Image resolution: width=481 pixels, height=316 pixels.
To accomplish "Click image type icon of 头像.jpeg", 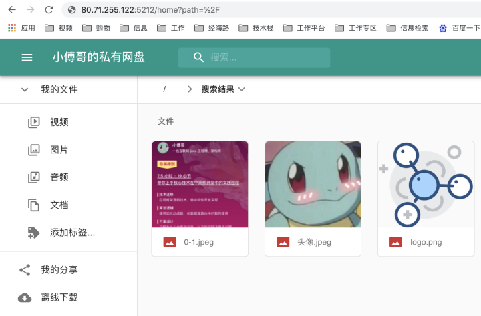I will tap(283, 242).
